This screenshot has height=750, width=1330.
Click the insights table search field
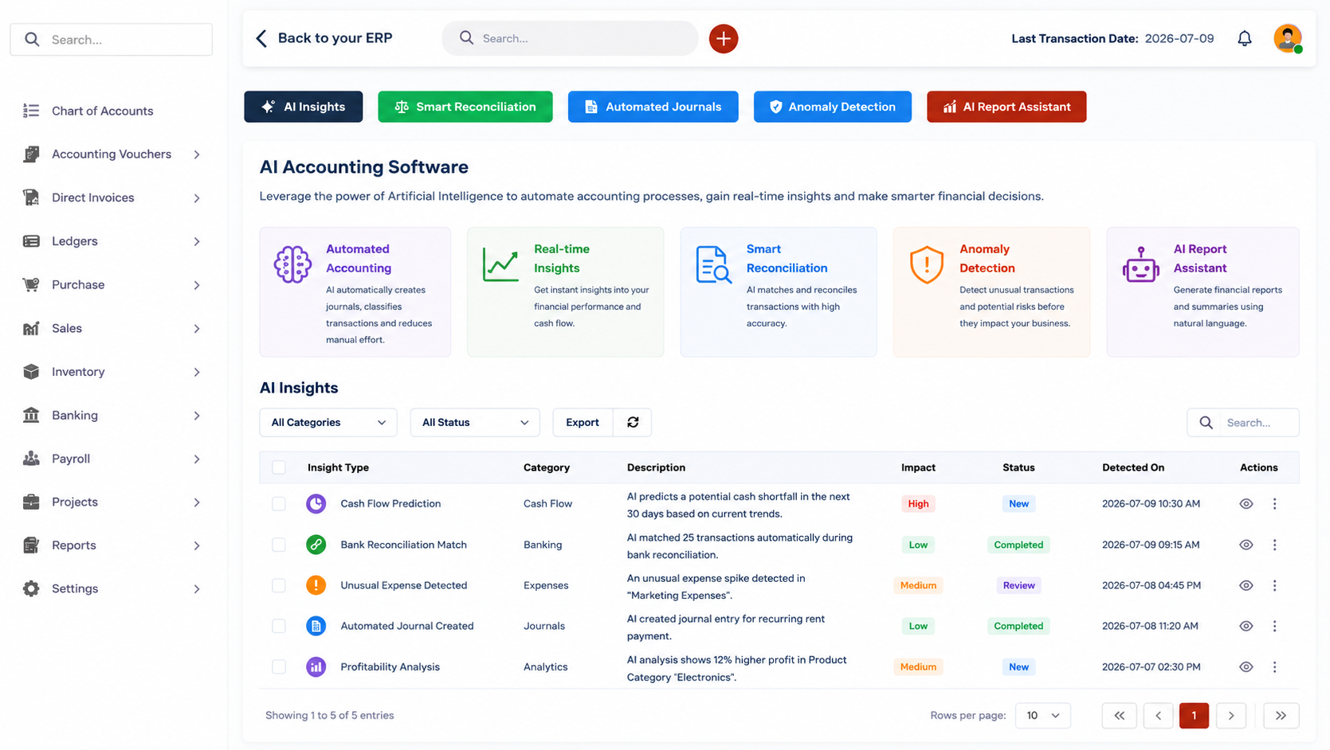(1243, 422)
